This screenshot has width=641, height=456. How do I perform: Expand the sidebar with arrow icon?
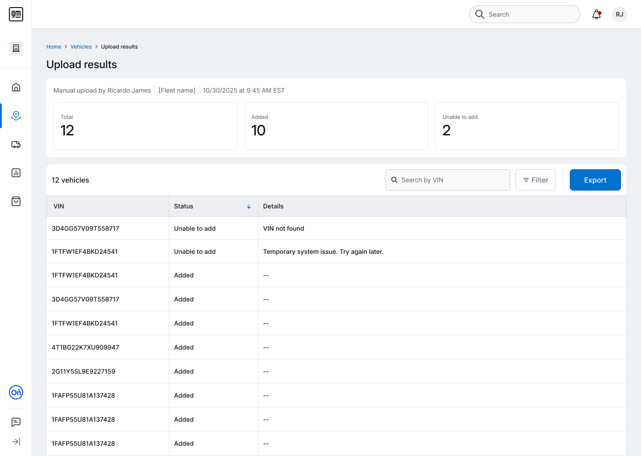coord(16,442)
